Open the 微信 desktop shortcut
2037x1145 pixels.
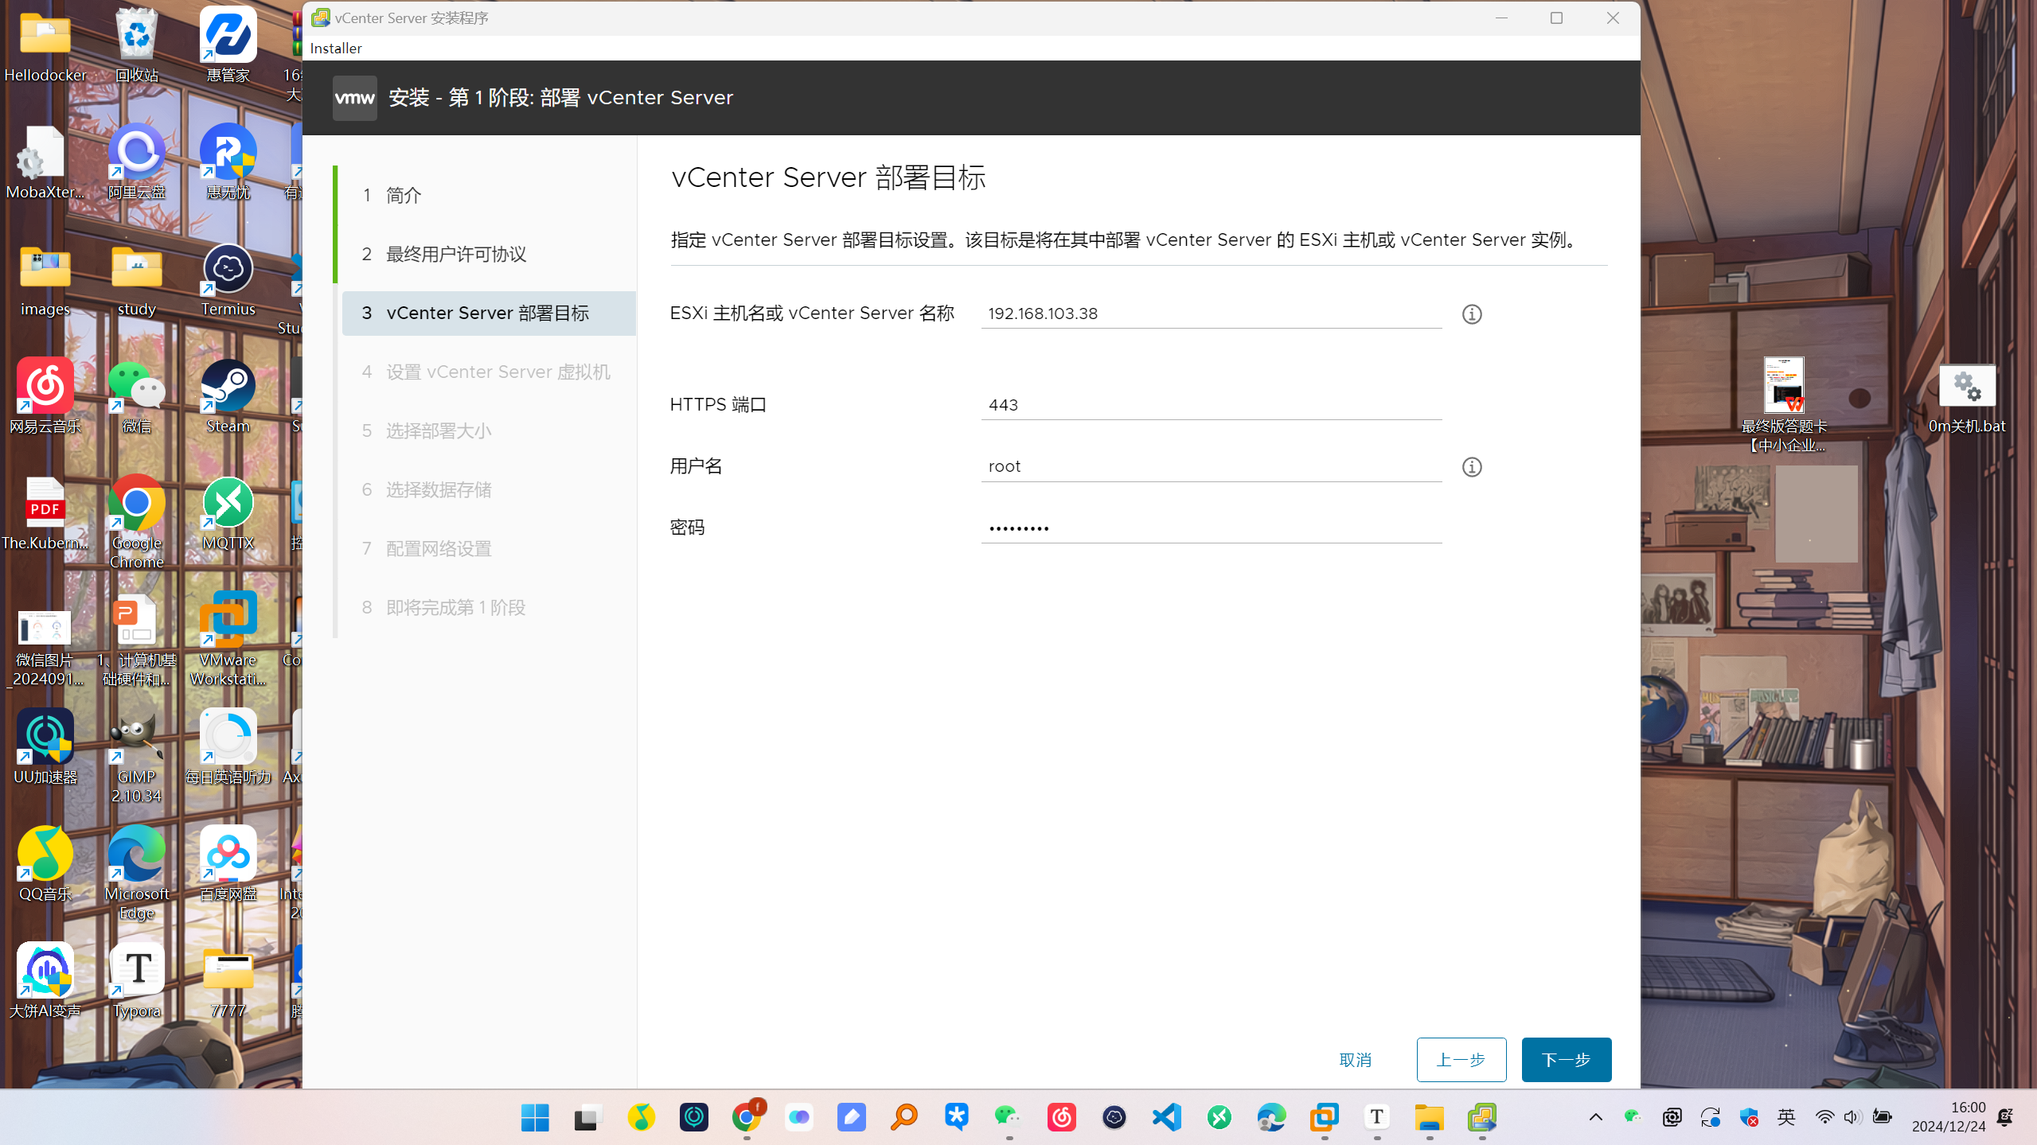[x=137, y=397]
